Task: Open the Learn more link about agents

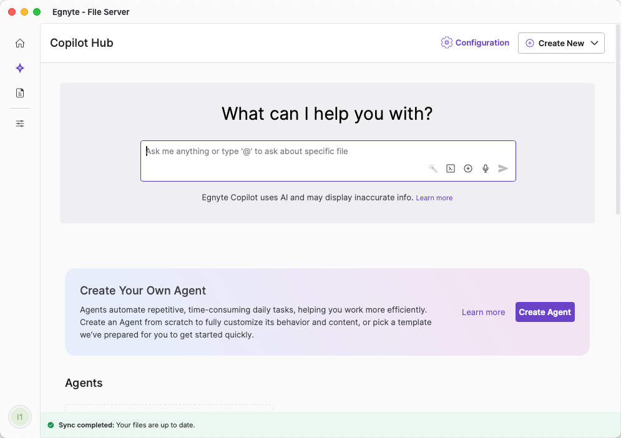Action: (483, 312)
